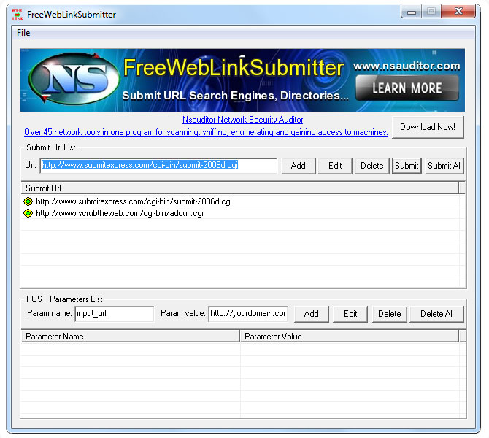Click the Param value input field
Viewport: 489px width, 438px height.
coord(248,314)
